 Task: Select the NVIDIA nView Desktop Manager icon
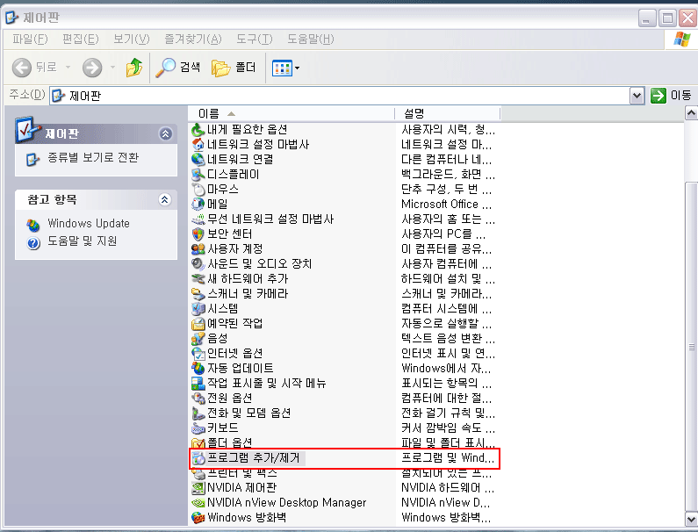(198, 503)
